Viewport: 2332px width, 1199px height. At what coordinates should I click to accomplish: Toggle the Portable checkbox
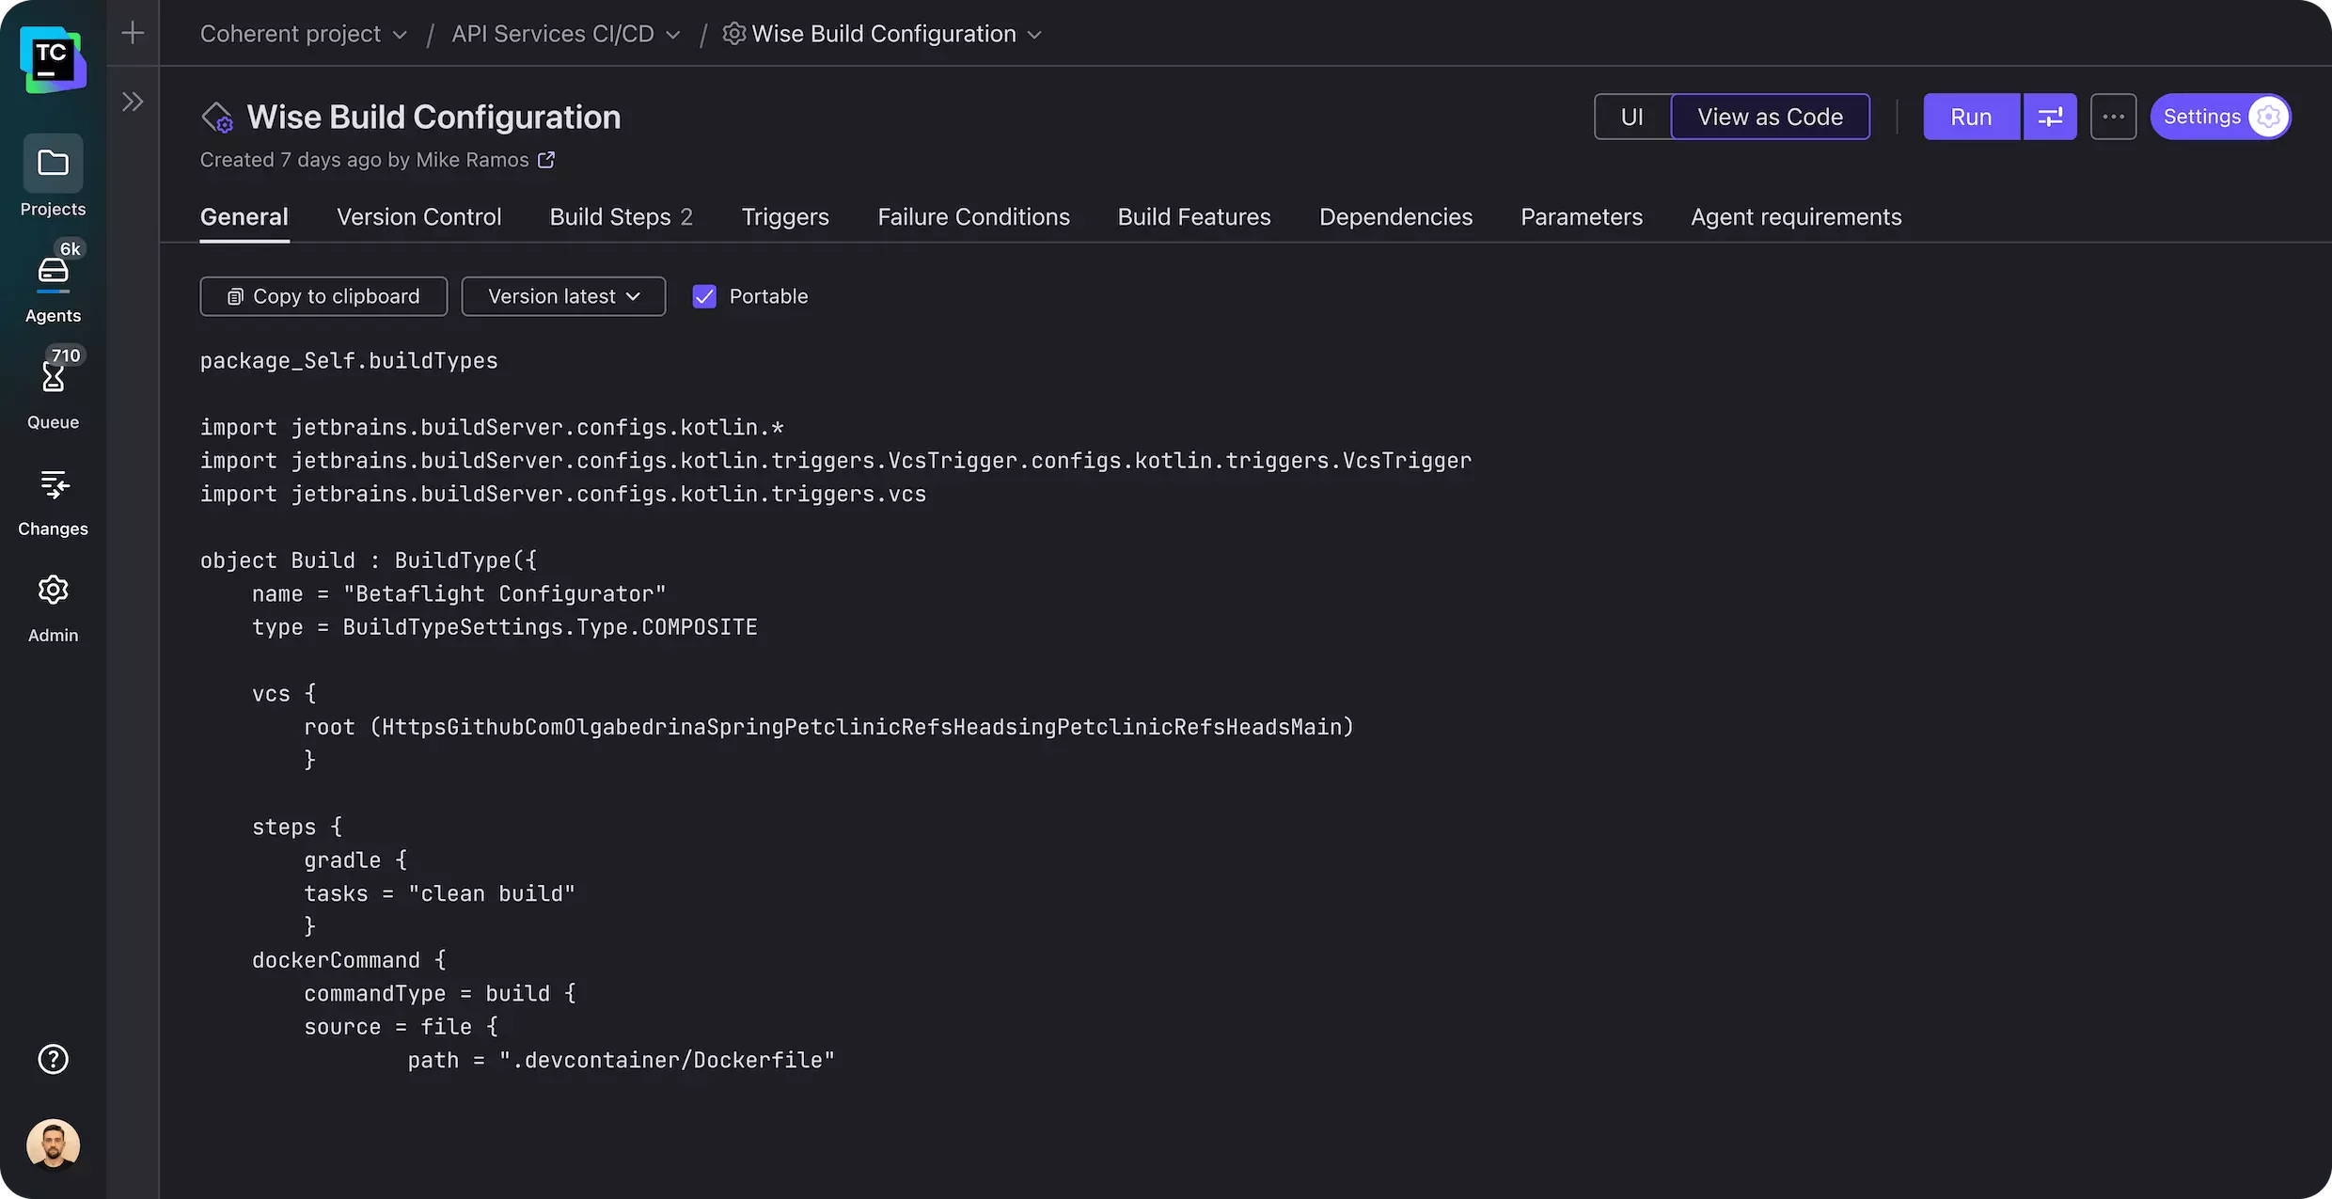(704, 296)
